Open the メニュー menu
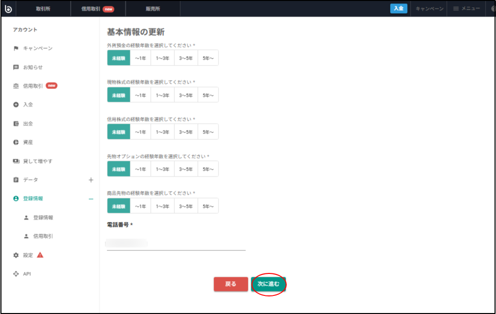Image resolution: width=496 pixels, height=314 pixels. (x=467, y=8)
